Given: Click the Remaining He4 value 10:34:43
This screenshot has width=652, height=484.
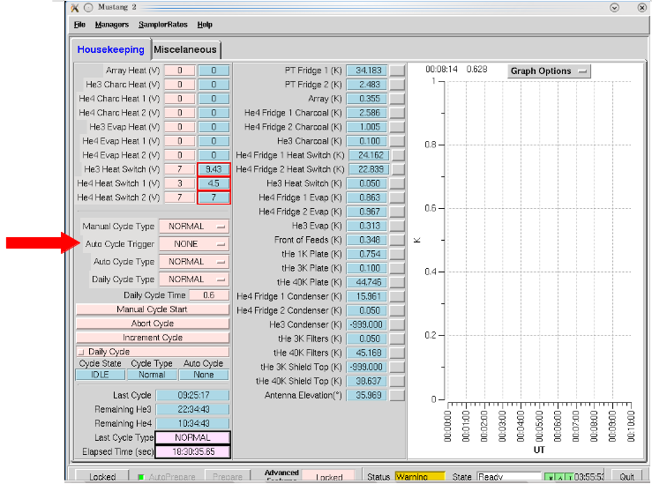Looking at the screenshot, I should [192, 424].
